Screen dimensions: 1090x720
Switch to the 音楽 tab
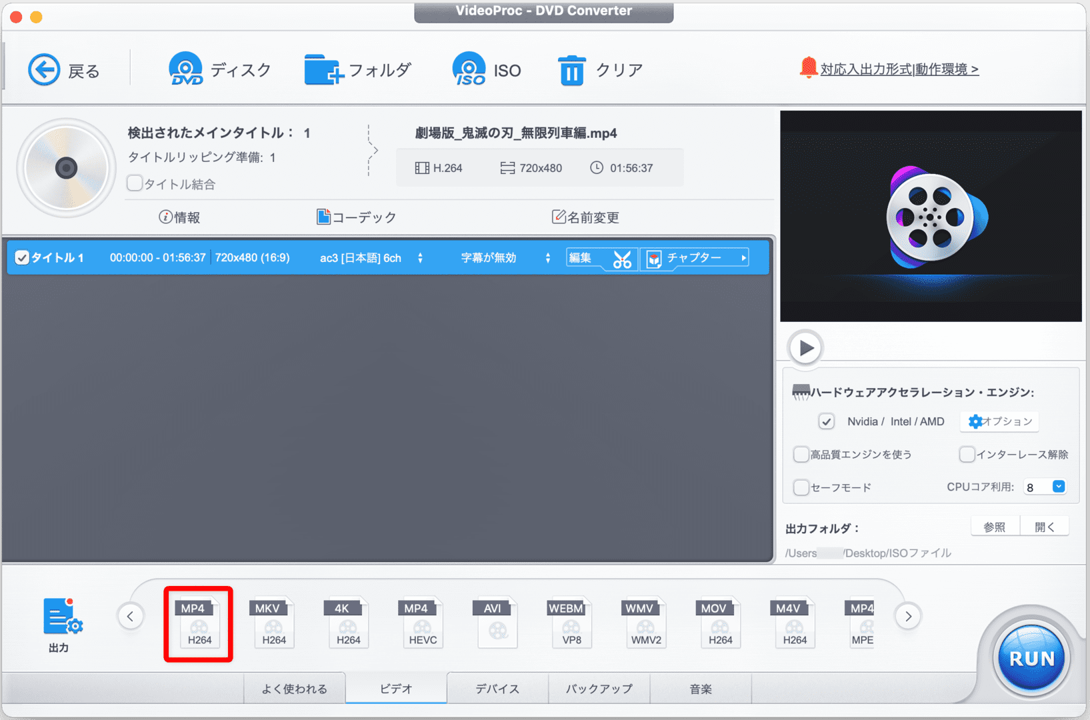click(701, 688)
